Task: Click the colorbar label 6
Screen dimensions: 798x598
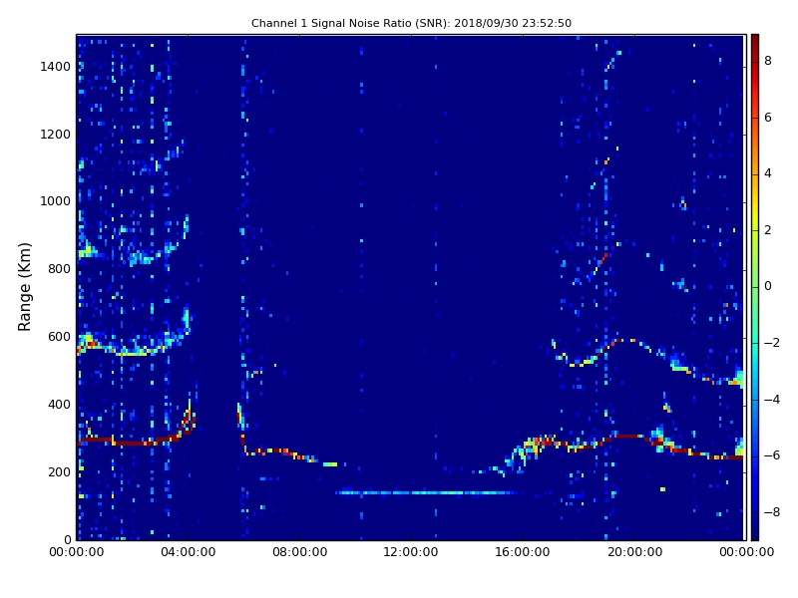Action: [x=768, y=118]
